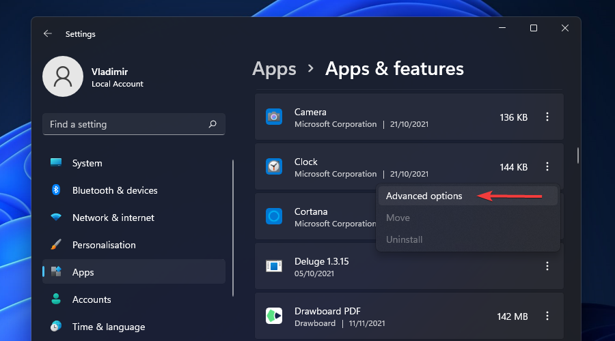Click Vladimir's user avatar picture
This screenshot has height=341, width=615.
point(63,76)
